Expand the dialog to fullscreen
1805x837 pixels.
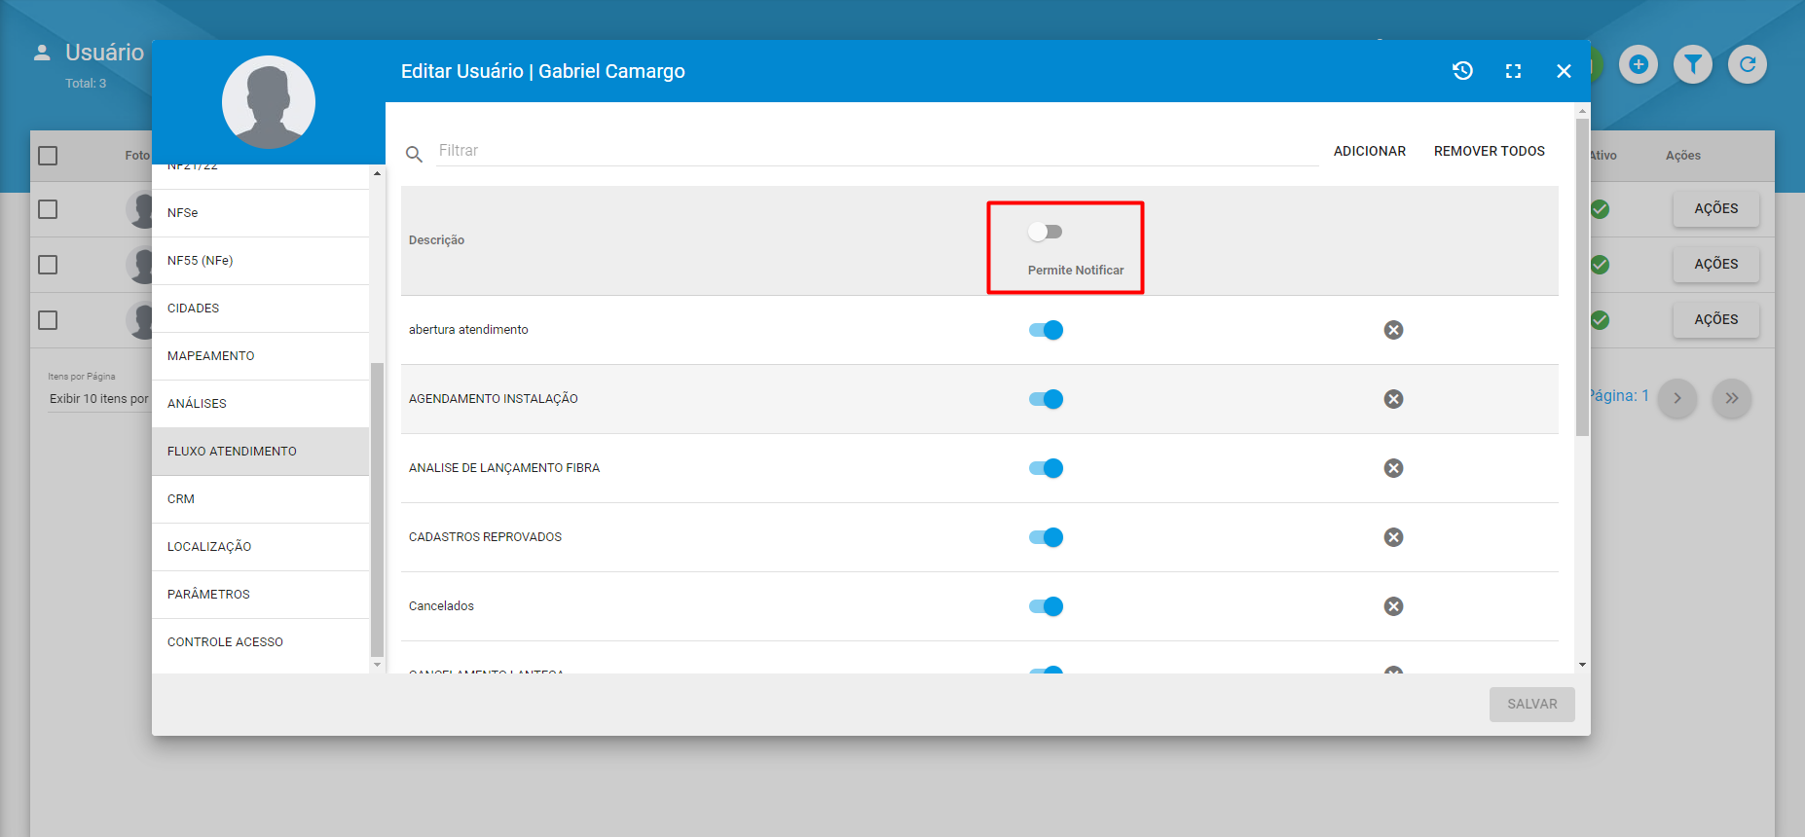1513,71
